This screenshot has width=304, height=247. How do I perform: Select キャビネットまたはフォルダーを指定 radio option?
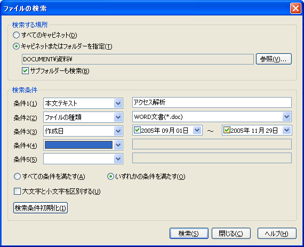click(17, 46)
